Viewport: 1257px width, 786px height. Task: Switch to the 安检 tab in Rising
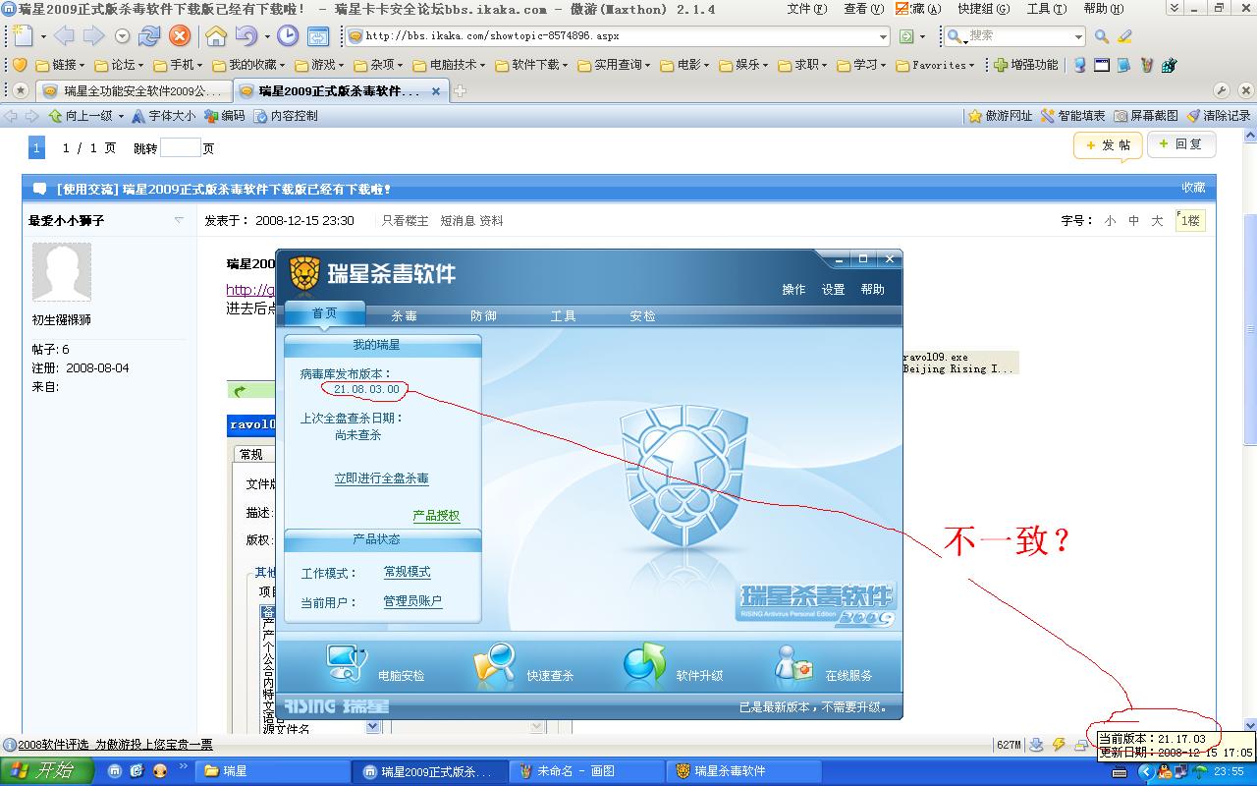pos(642,315)
